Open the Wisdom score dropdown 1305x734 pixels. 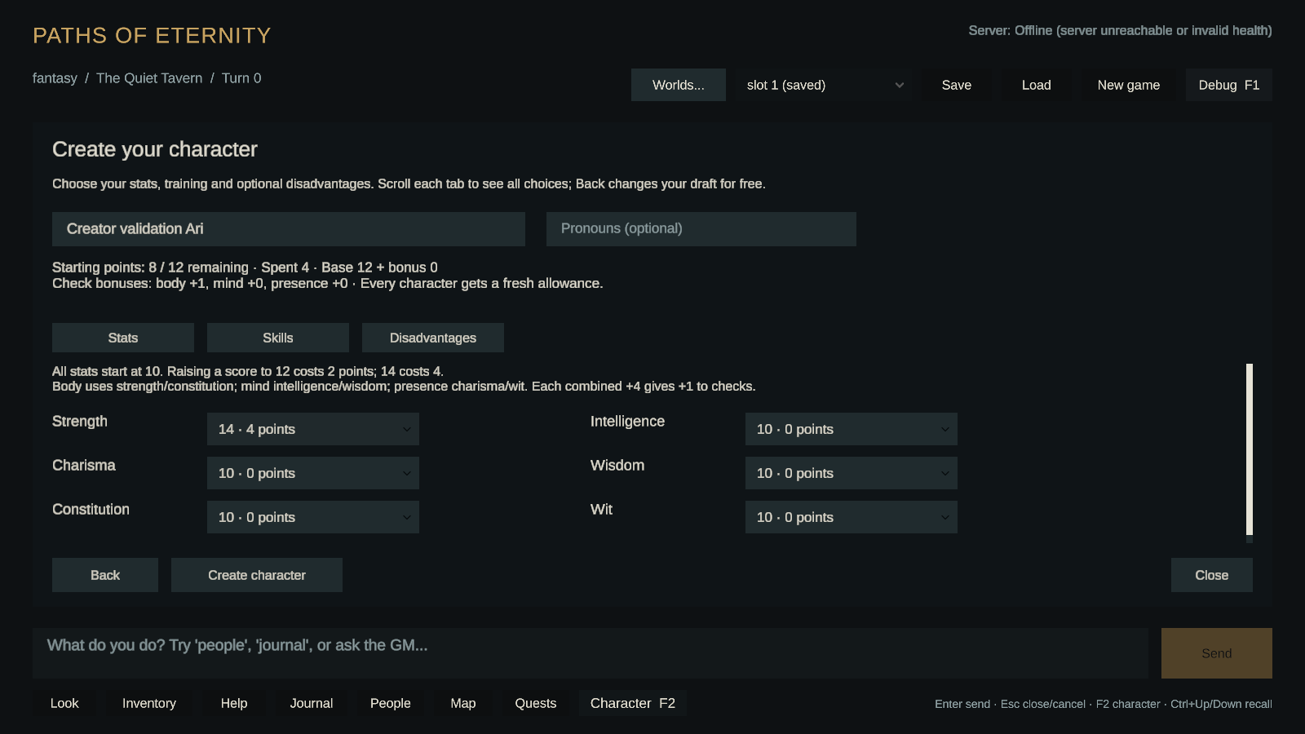(852, 473)
